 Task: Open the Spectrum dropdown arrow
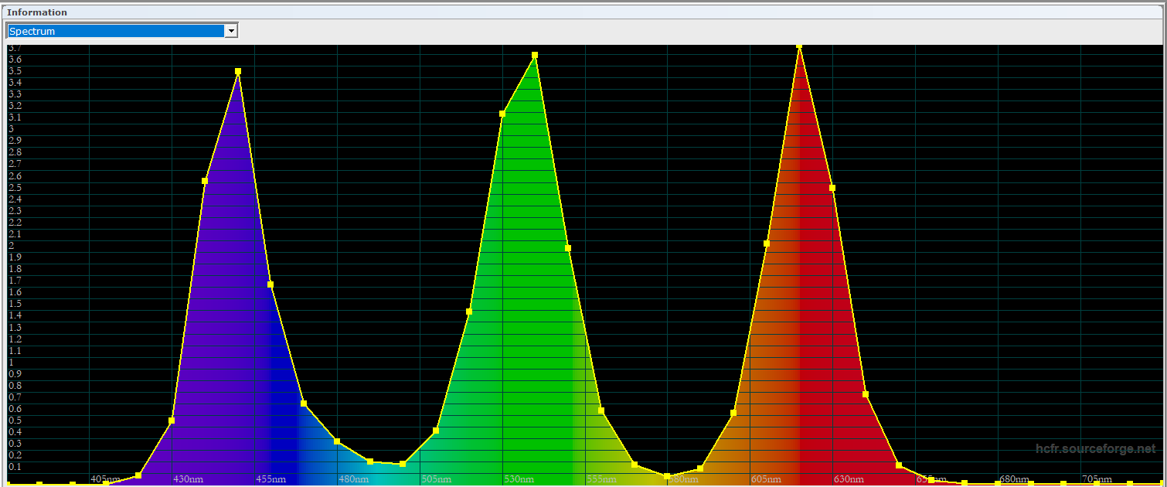[x=230, y=31]
